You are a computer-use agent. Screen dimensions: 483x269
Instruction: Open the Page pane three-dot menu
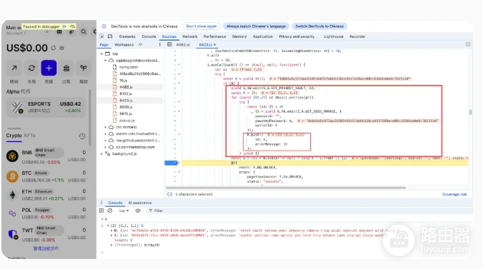[x=160, y=45]
